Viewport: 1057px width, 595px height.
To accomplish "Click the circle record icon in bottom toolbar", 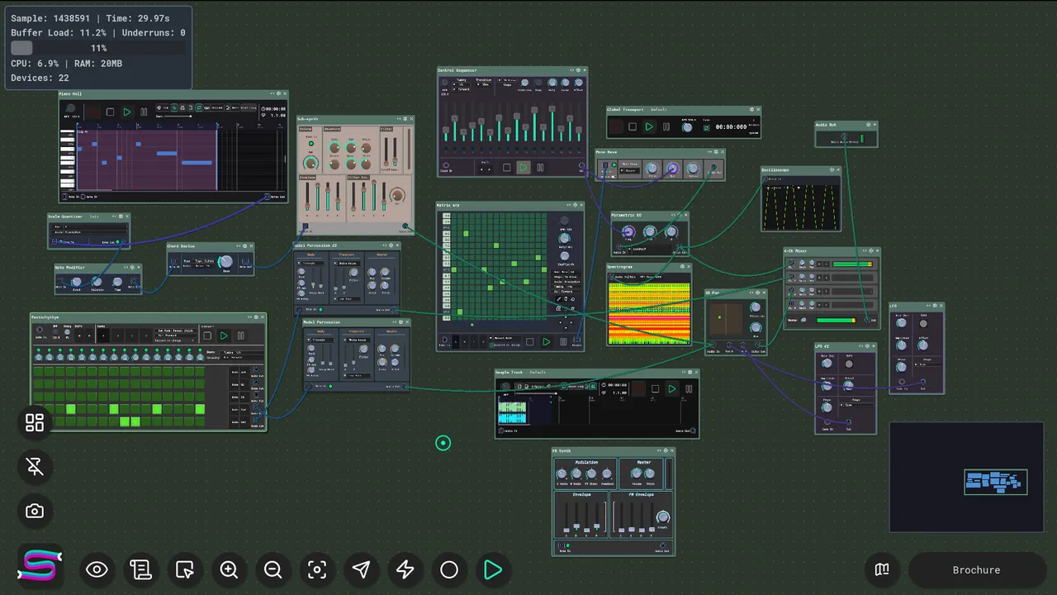I will pyautogui.click(x=449, y=569).
